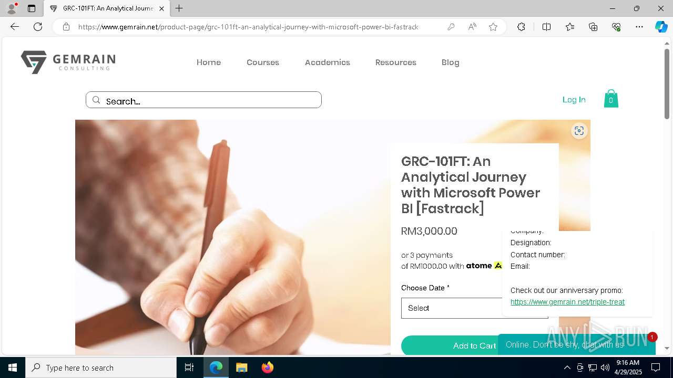Open Task View on taskbar
The width and height of the screenshot is (673, 378).
[x=189, y=367]
